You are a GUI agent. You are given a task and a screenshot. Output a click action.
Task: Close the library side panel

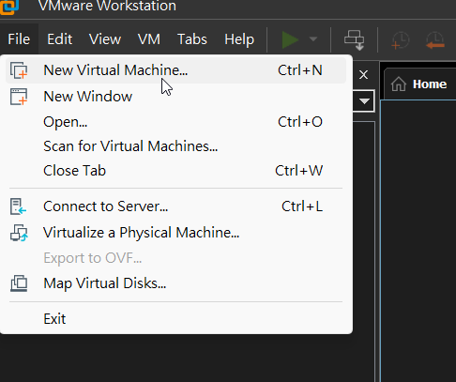pos(363,75)
